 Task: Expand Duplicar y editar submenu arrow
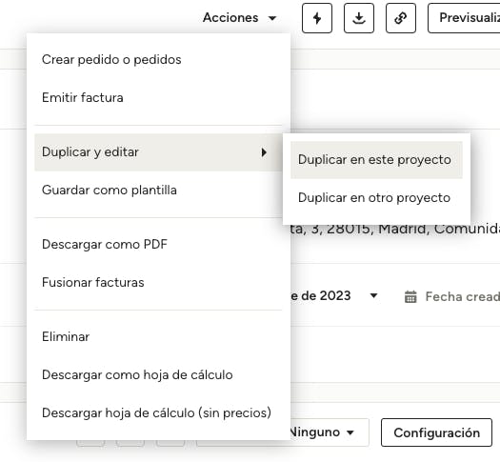(x=264, y=152)
